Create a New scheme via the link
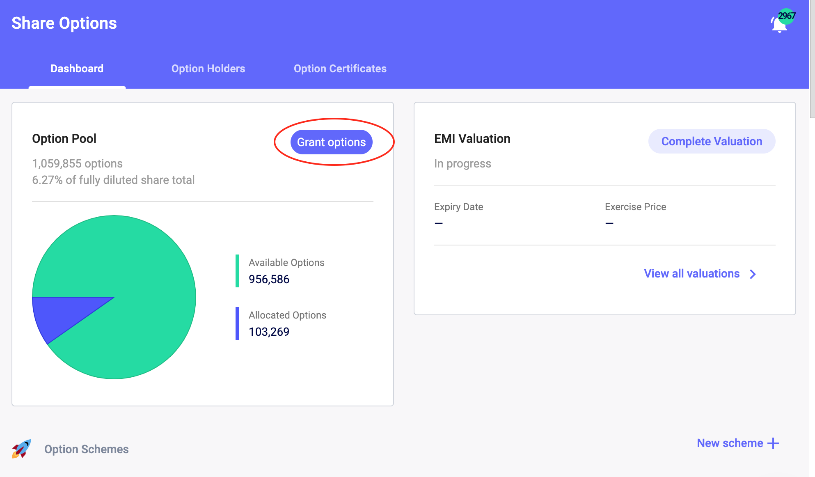 (x=730, y=443)
